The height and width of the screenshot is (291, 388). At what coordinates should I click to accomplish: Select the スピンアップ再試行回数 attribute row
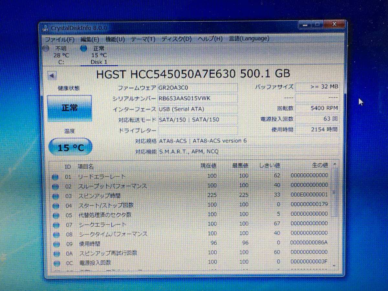click(191, 253)
